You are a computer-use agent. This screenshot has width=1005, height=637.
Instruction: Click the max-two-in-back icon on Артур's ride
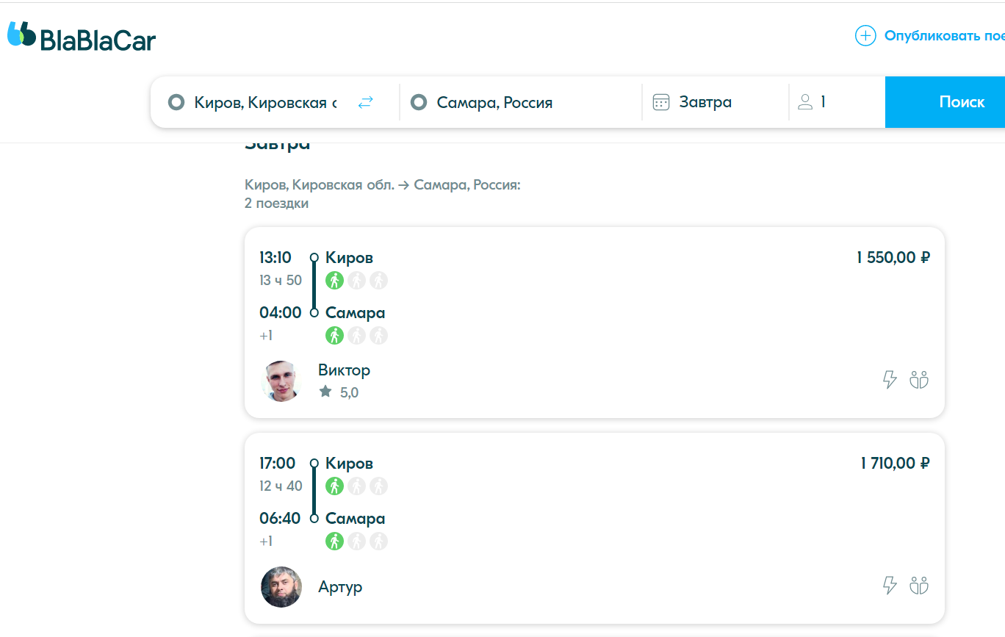point(919,586)
